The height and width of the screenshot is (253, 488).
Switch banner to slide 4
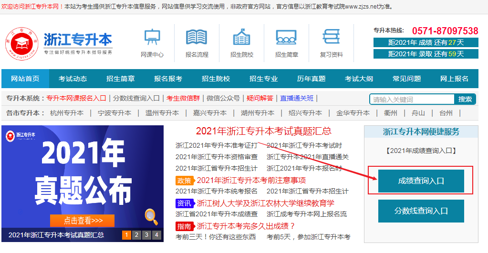[x=156, y=235]
